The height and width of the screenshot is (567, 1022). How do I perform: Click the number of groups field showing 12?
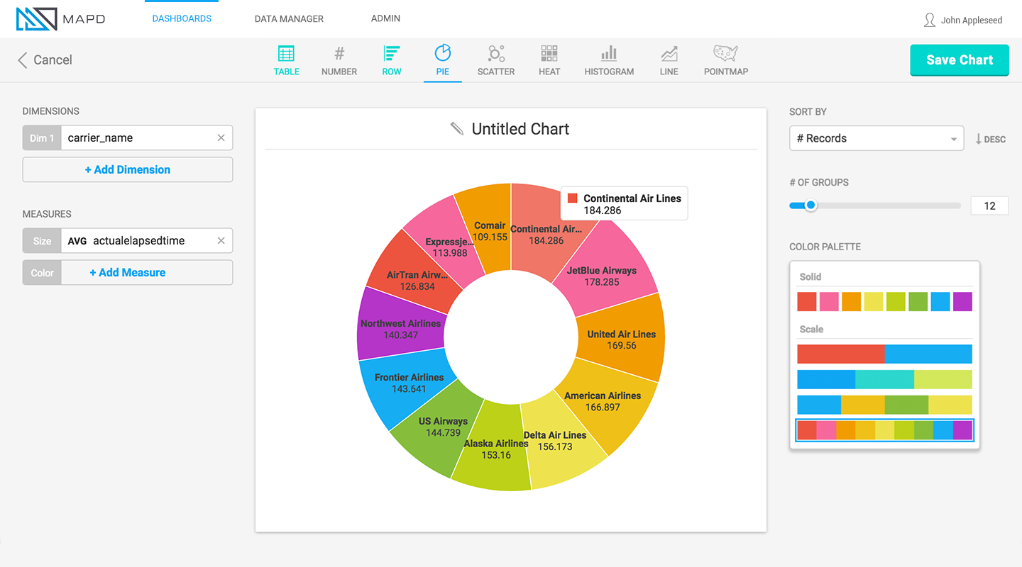point(989,206)
